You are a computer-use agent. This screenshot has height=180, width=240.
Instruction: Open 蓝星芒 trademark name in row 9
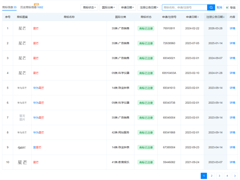pos(37,147)
